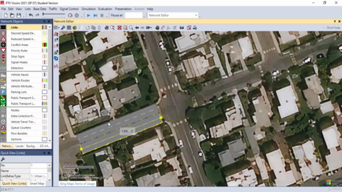Screen dimensions: 342x192
Task: Select the Stop Signs object icon
Action: [x=3, y=57]
